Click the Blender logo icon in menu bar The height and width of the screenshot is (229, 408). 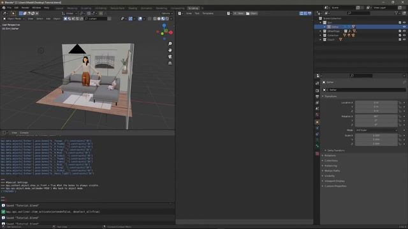click(4, 8)
